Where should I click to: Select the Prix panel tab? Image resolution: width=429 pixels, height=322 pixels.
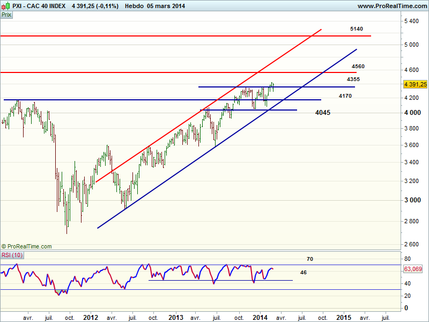click(x=6, y=15)
